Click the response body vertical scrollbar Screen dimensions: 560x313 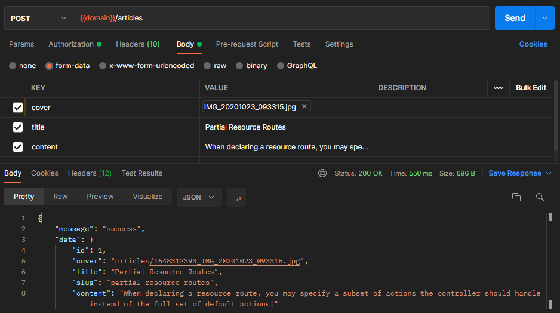click(x=550, y=261)
